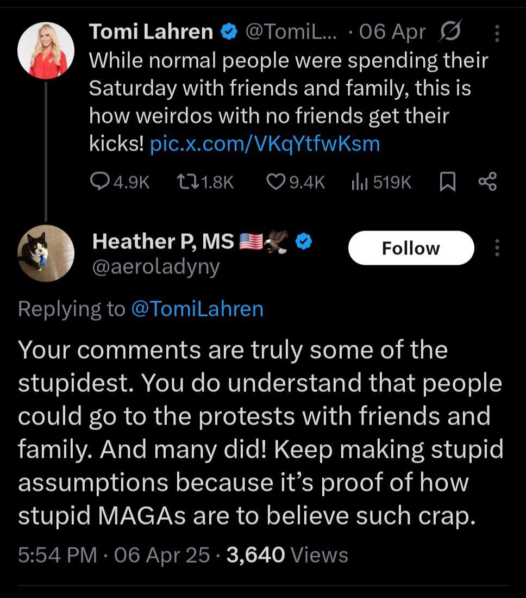Click @TomiLahren in the Replying to line
Viewport: 526px width, 598px height.
pyautogui.click(x=197, y=309)
